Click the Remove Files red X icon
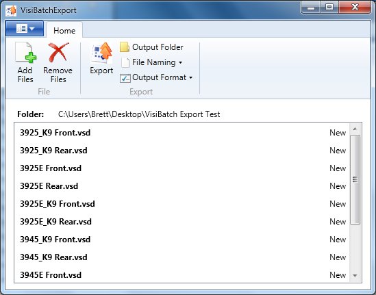The width and height of the screenshot is (376, 295). pos(58,52)
